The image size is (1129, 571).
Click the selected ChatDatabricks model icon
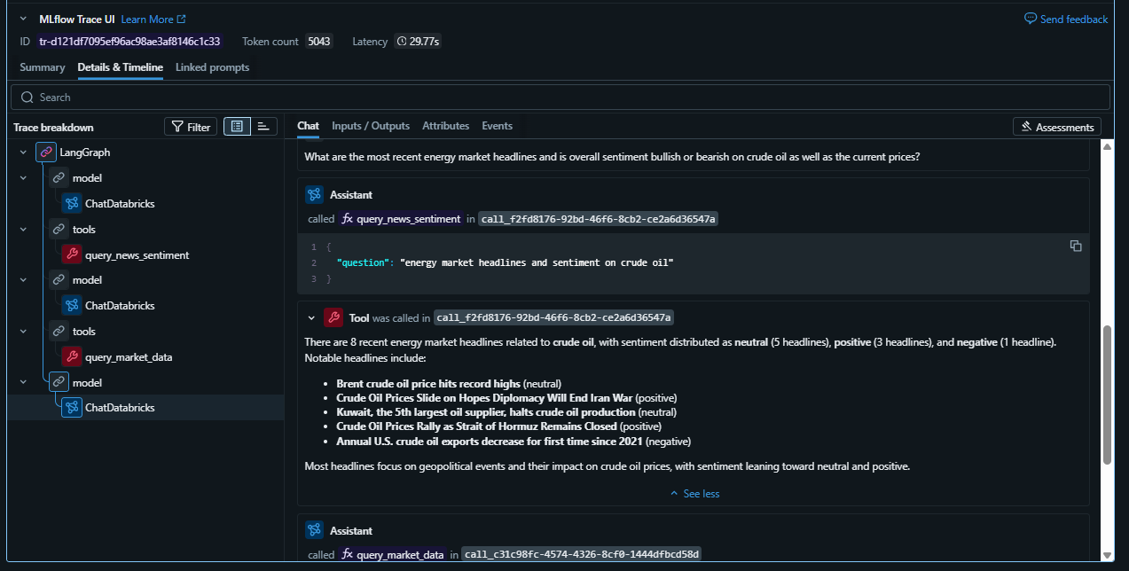tap(72, 408)
